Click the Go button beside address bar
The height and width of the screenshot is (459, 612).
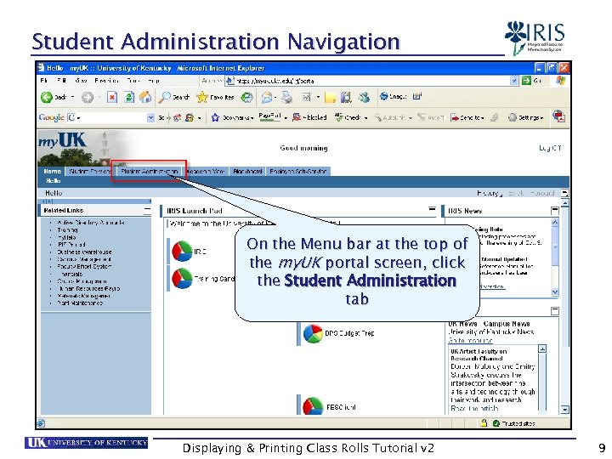click(531, 81)
